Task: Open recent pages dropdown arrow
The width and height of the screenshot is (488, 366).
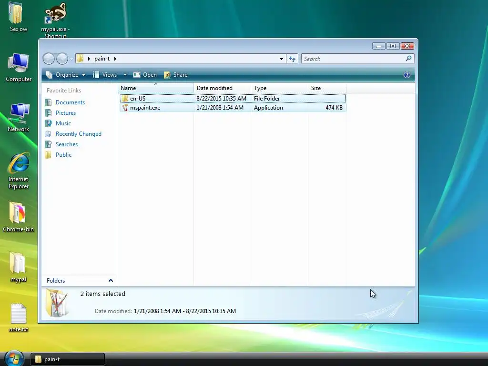Action: [71, 59]
